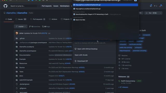
Task: Open Pull requests in top navigation
Action: pyautogui.click(x=47, y=6)
